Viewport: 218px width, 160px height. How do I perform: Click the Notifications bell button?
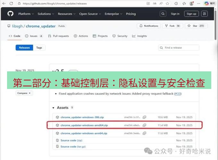[149, 26]
